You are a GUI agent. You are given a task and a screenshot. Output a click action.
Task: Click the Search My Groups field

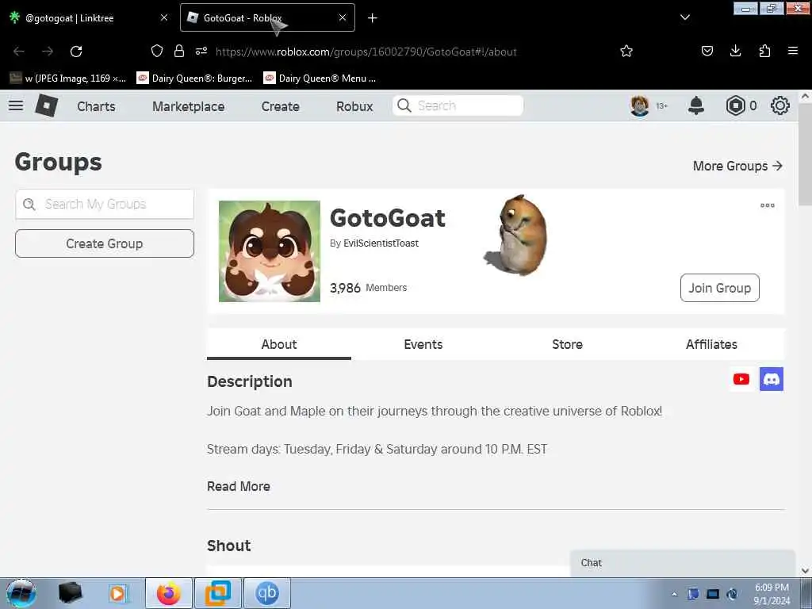[x=105, y=204]
